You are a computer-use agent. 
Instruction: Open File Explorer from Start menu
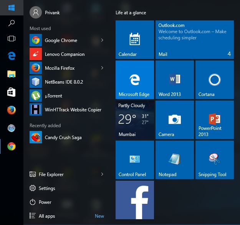tap(67, 174)
